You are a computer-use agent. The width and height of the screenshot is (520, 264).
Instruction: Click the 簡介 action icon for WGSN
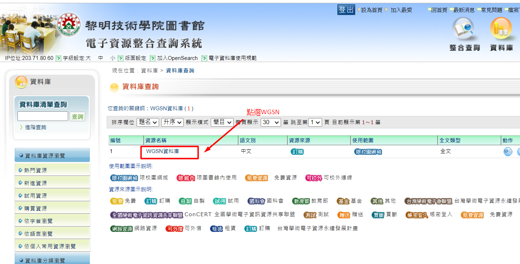(508, 152)
